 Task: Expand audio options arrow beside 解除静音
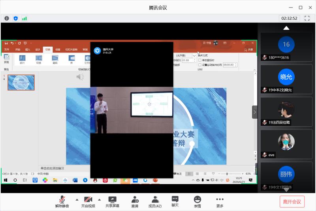click(77, 199)
